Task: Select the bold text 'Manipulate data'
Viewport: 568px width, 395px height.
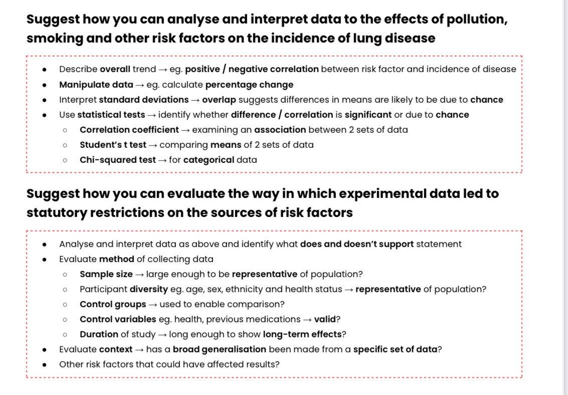Action: 96,85
